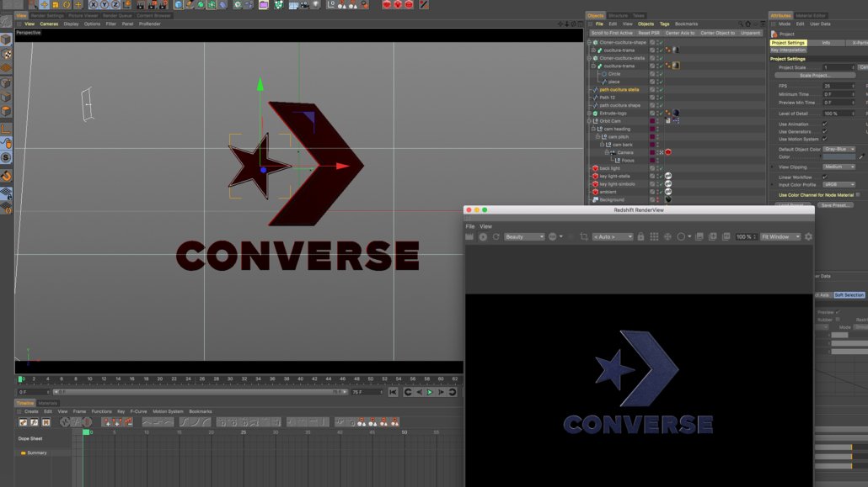
Task: Toggle the Linear Workflow checkbox
Action: tap(825, 177)
